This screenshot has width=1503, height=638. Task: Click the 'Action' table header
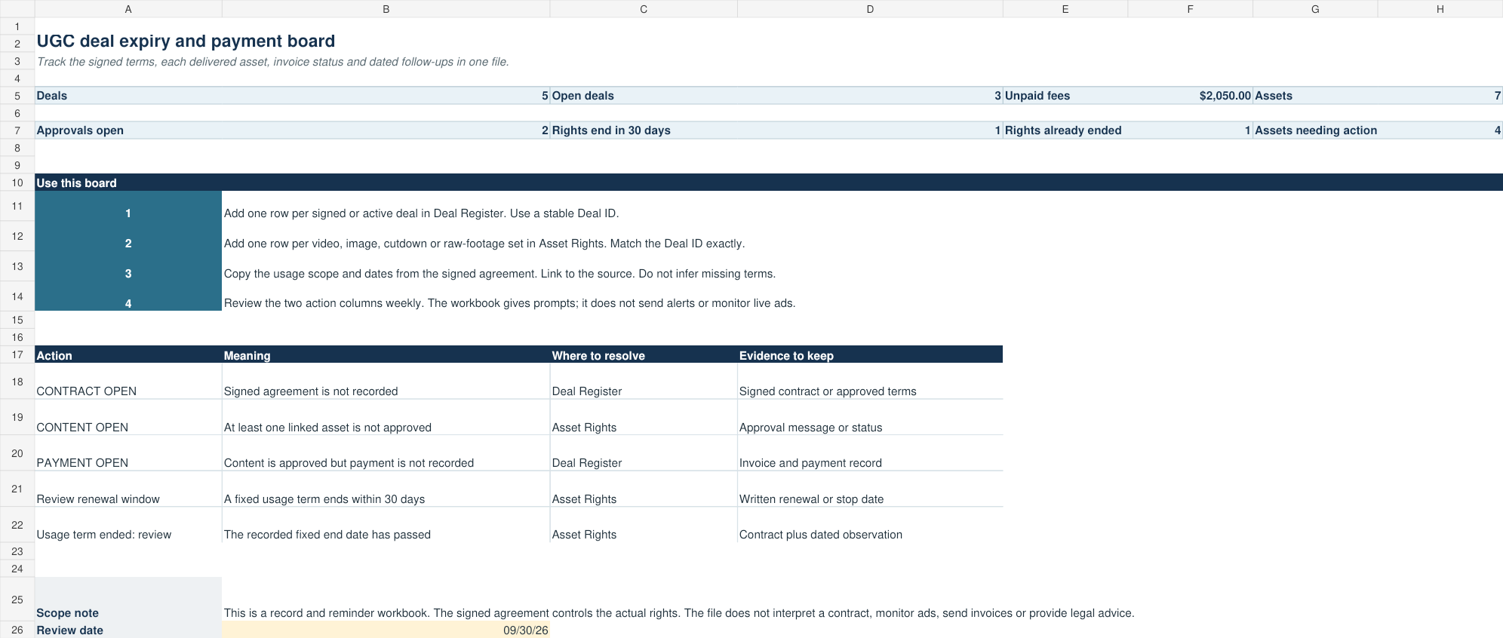pos(128,355)
